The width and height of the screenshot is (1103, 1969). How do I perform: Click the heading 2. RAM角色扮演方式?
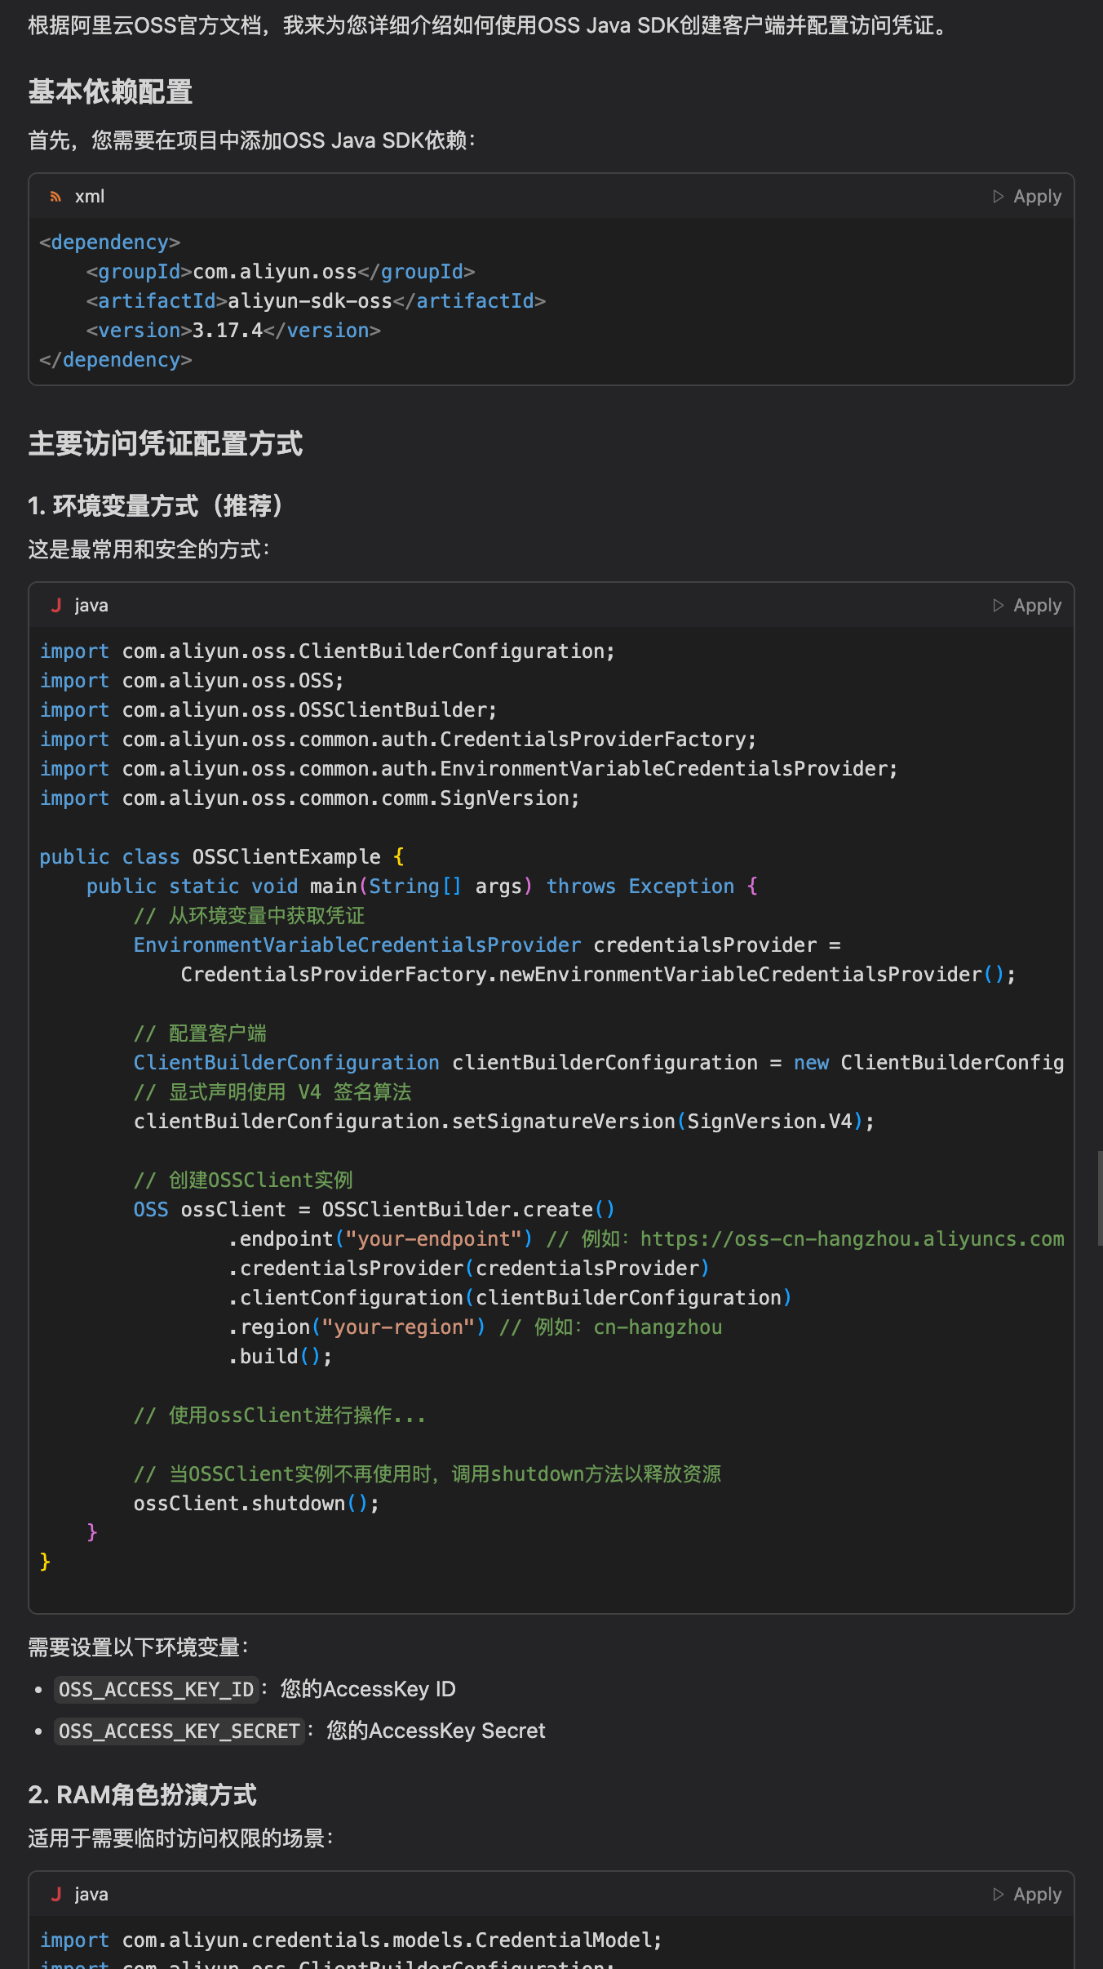point(142,1795)
